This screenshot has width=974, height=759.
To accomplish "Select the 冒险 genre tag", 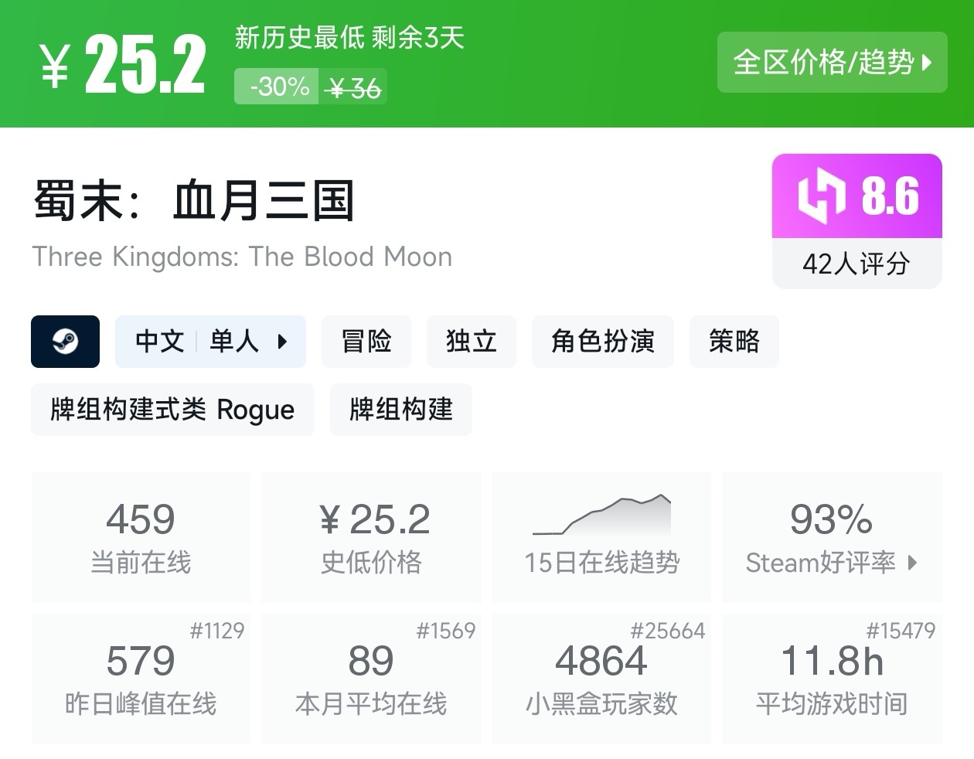I will [366, 341].
